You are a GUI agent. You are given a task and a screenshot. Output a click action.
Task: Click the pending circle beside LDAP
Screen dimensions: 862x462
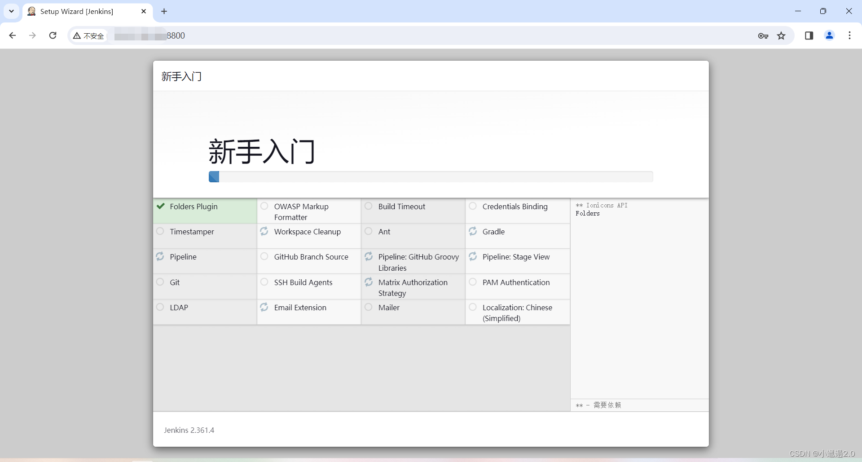click(160, 307)
